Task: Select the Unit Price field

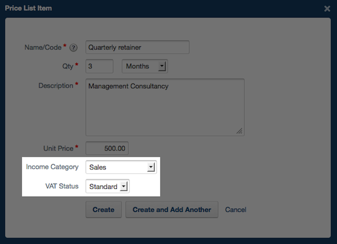Action: coord(107,148)
